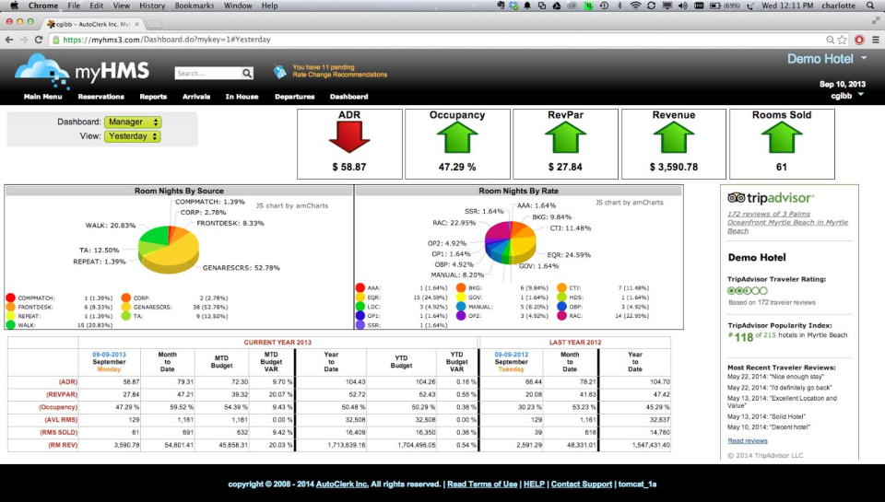Click the Bluetooth menu bar icon
The image size is (885, 502).
[x=619, y=6]
